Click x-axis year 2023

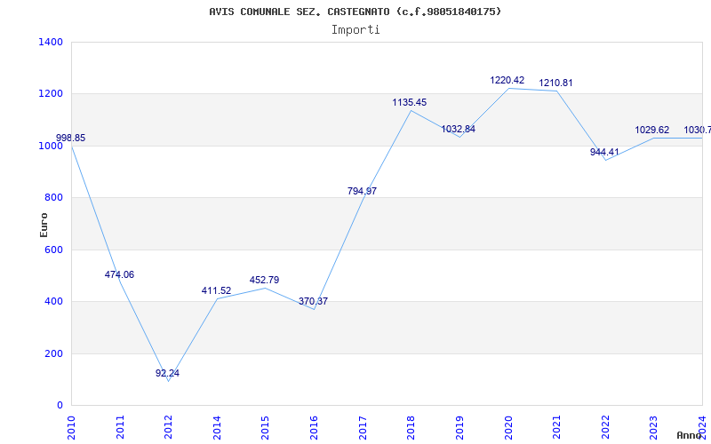pyautogui.click(x=653, y=427)
